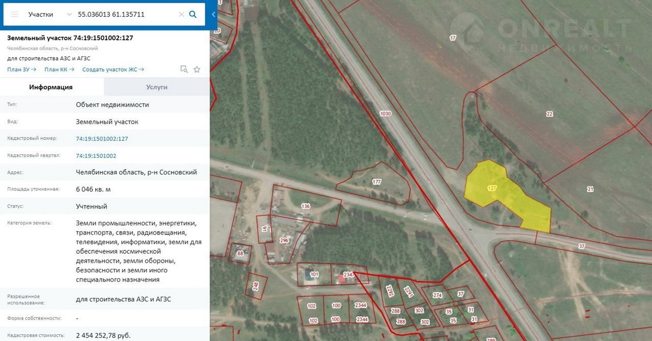Switch to the Информация tab
The width and height of the screenshot is (652, 341).
(51, 87)
